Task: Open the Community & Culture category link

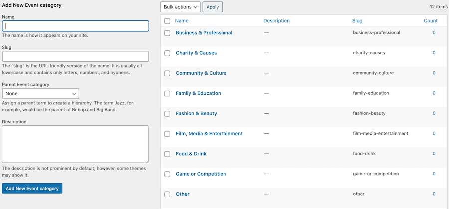Action: coord(201,73)
